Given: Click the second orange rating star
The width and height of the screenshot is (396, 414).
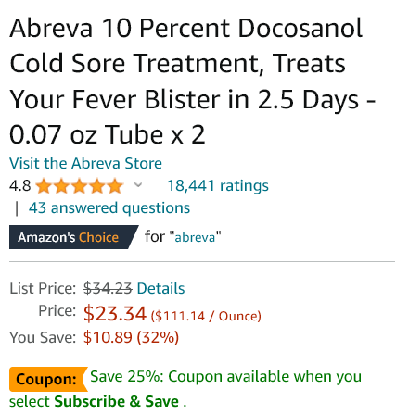Looking at the screenshot, I should 61,186.
